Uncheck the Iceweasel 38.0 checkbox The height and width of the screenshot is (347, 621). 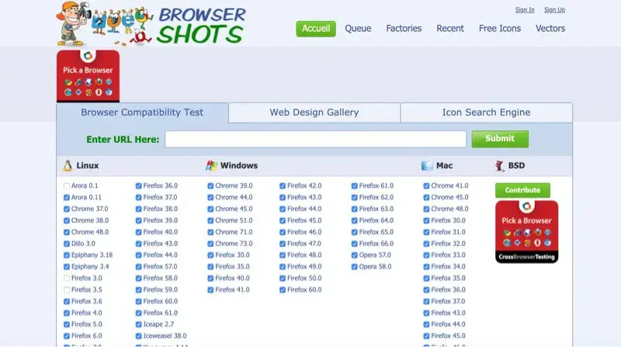(139, 336)
